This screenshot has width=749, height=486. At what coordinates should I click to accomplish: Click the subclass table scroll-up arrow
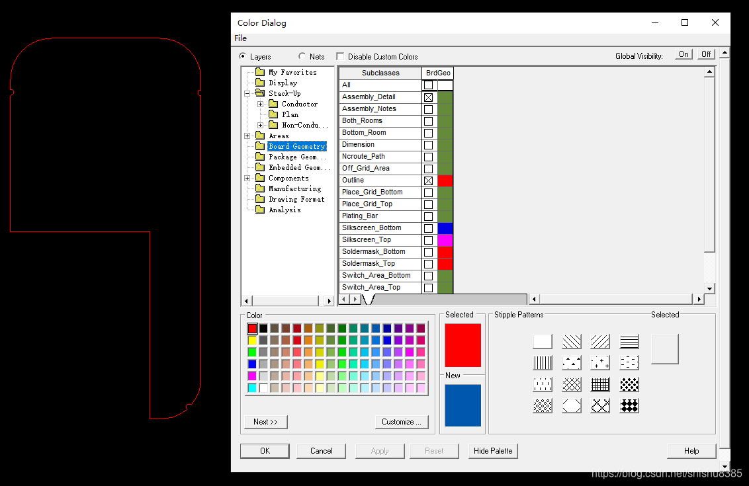pyautogui.click(x=709, y=72)
